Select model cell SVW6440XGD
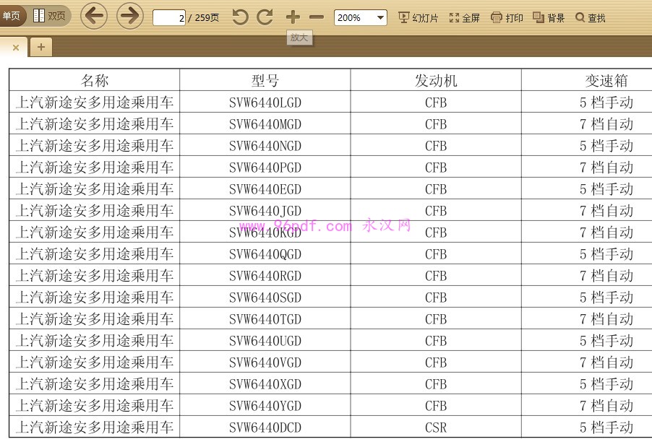 (265, 383)
